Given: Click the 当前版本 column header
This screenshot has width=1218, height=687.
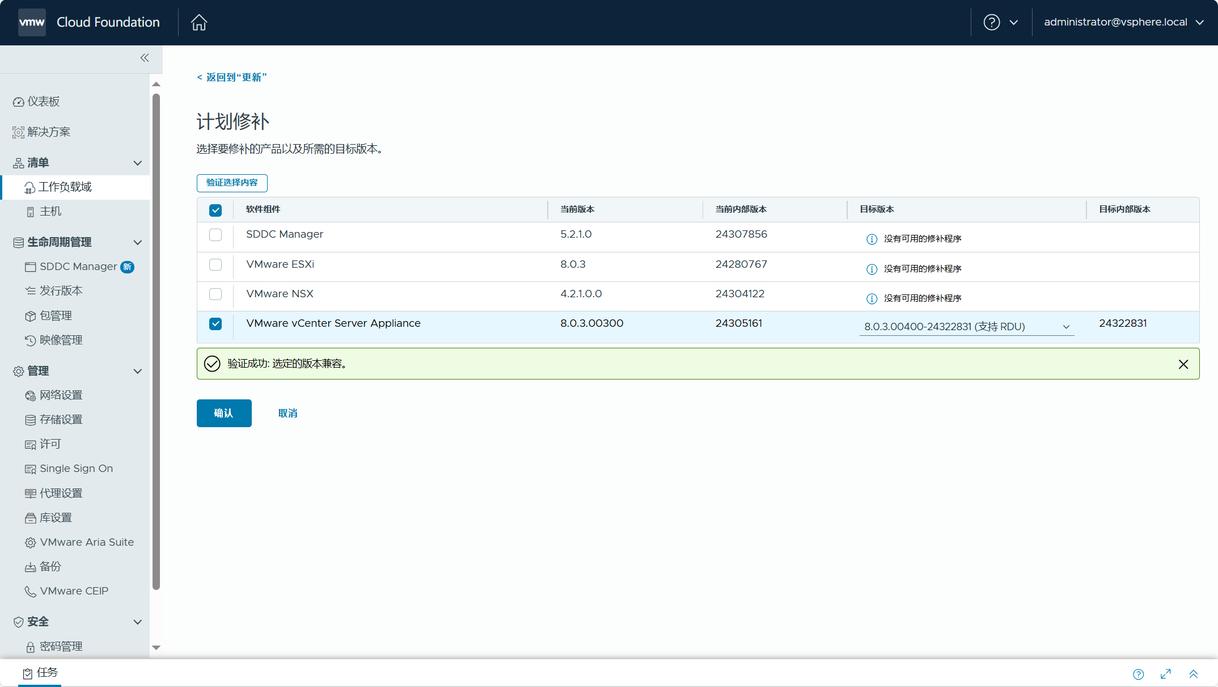Looking at the screenshot, I should point(577,209).
